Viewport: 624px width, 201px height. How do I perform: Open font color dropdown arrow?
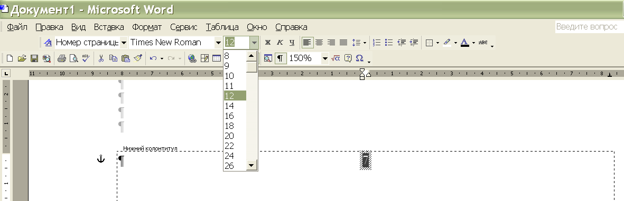[473, 43]
